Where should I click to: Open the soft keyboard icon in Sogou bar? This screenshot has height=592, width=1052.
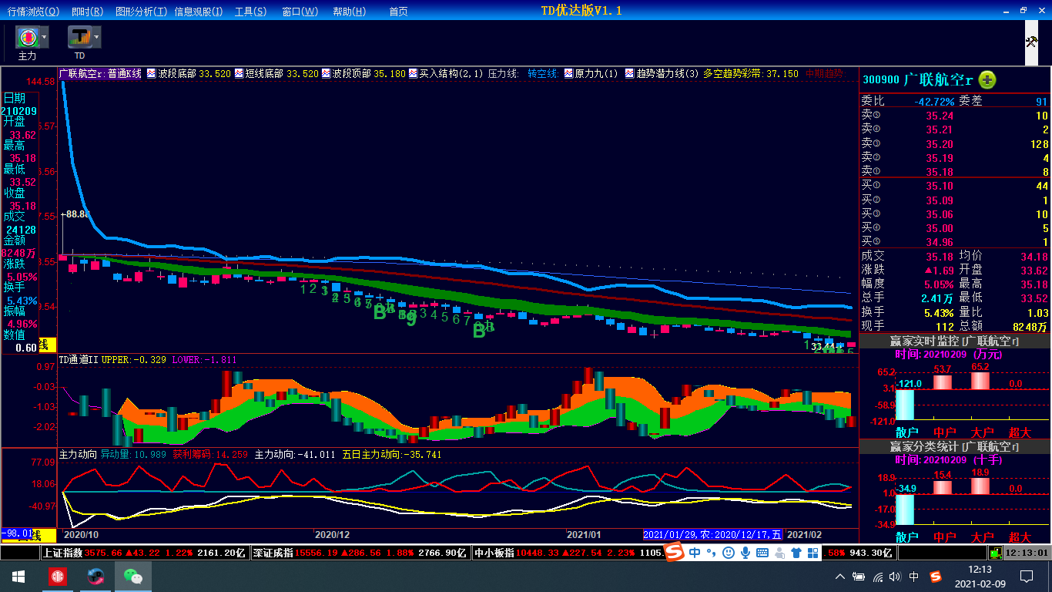(x=762, y=553)
